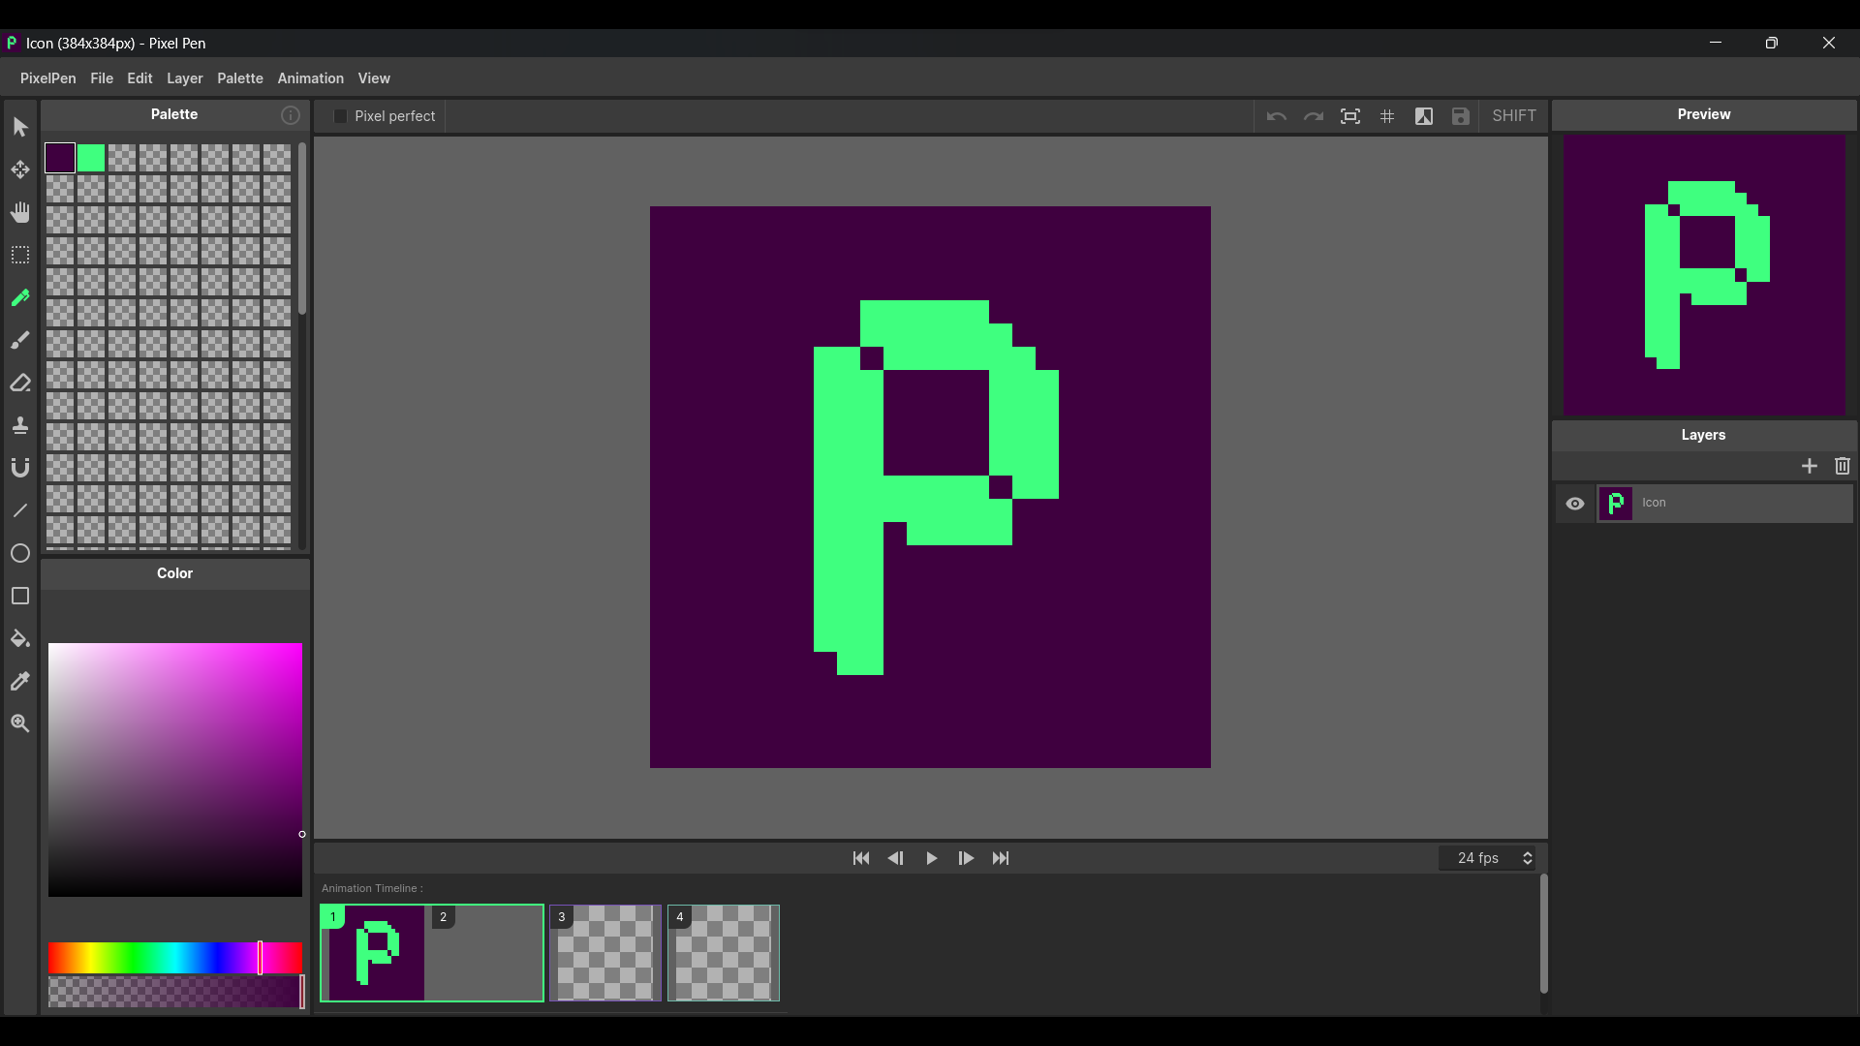Image resolution: width=1860 pixels, height=1046 pixels.
Task: Select the Line tool
Action: coord(20,510)
